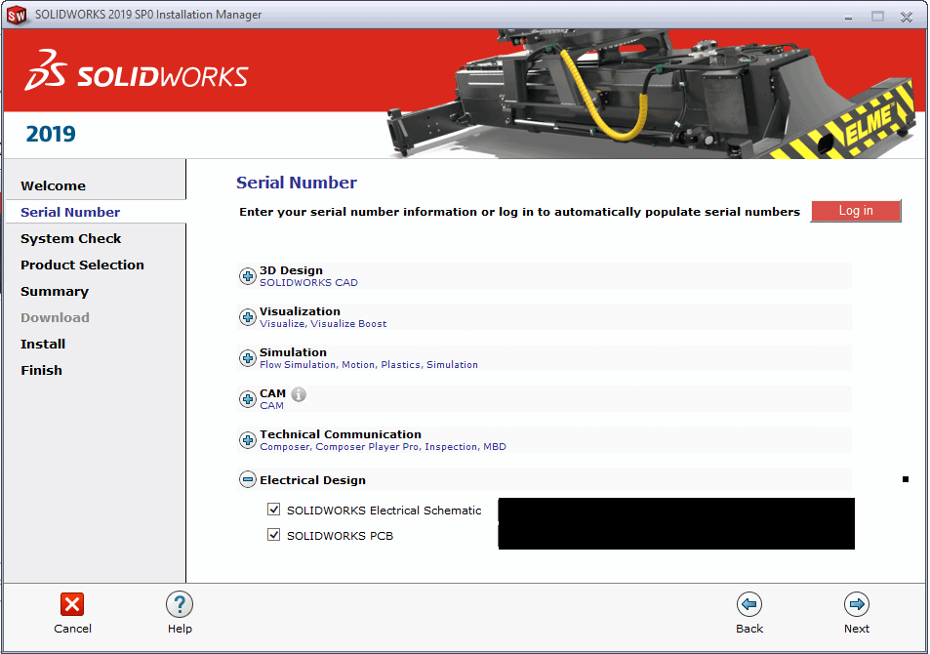The image size is (930, 654).
Task: Click the SOLIDWORKS SW title bar icon
Action: coord(17,15)
